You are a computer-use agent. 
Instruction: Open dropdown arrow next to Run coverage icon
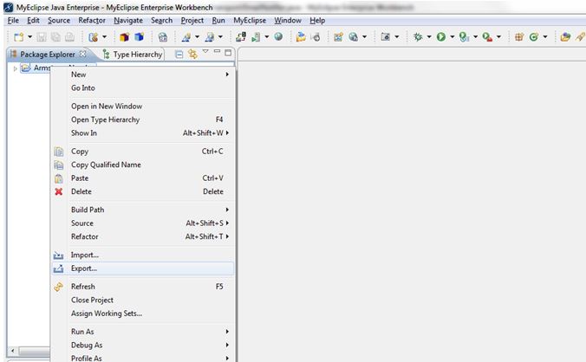click(x=475, y=36)
